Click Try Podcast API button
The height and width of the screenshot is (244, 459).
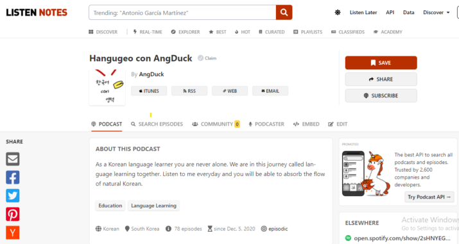click(x=429, y=197)
